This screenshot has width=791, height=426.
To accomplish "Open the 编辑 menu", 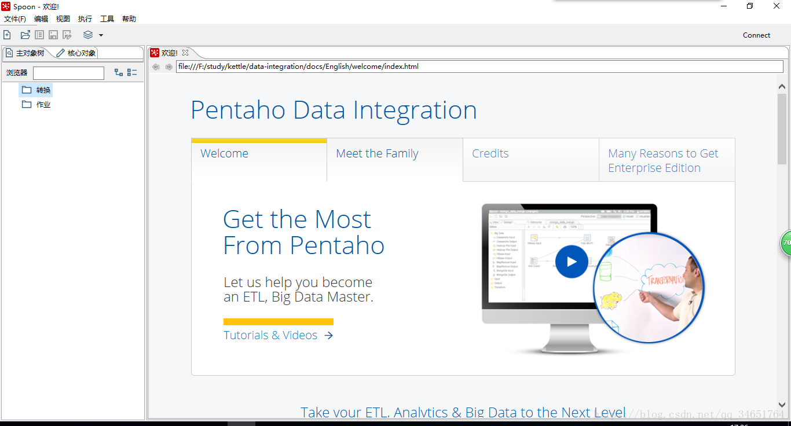I will (41, 19).
